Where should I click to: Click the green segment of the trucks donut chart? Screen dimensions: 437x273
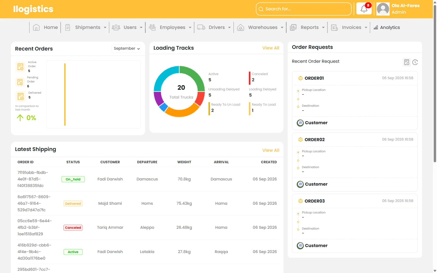[194, 76]
